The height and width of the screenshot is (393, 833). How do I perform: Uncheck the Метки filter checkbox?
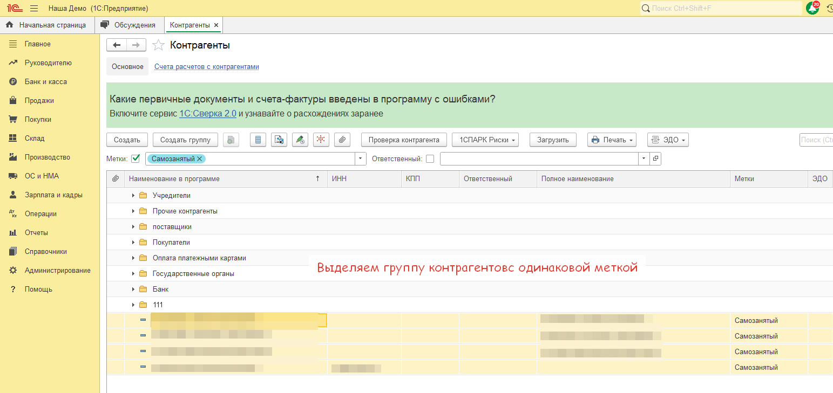pyautogui.click(x=136, y=158)
